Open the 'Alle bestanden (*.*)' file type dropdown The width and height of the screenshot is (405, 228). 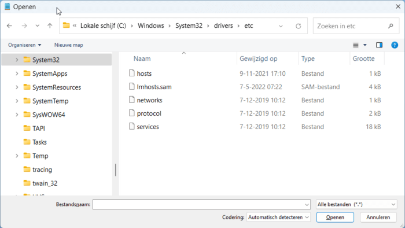(356, 204)
